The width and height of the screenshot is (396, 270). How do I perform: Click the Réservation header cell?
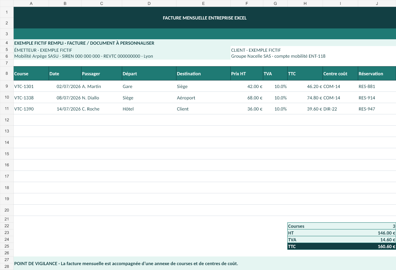coord(377,73)
